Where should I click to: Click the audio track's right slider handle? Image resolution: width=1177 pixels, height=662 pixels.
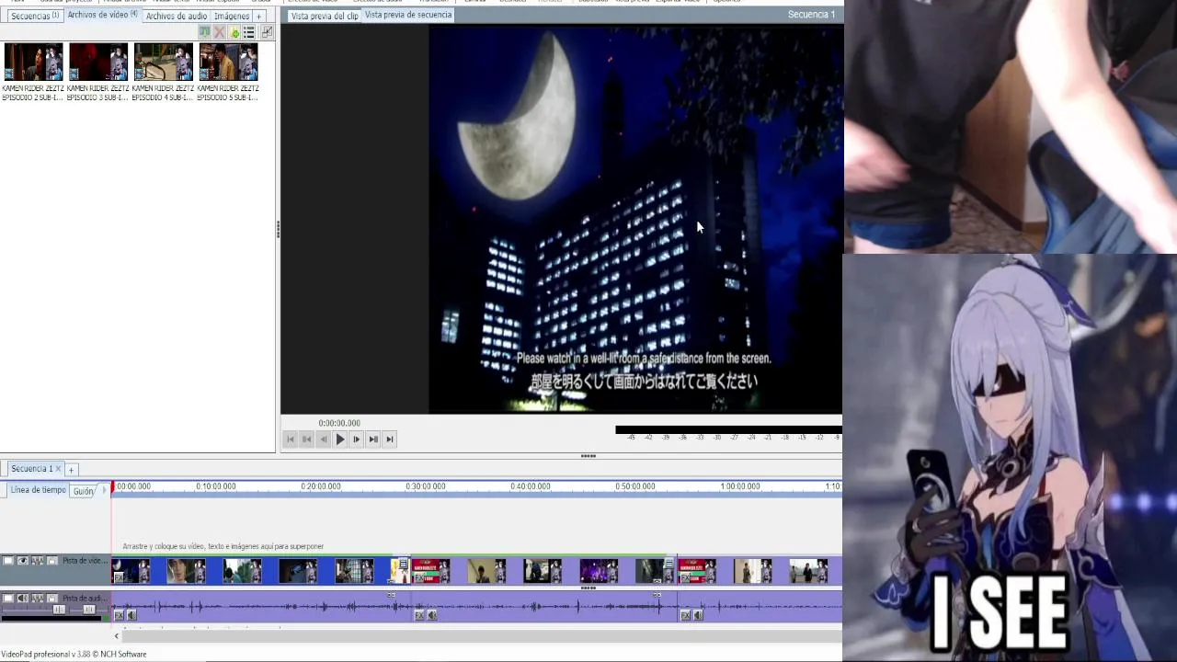89,610
